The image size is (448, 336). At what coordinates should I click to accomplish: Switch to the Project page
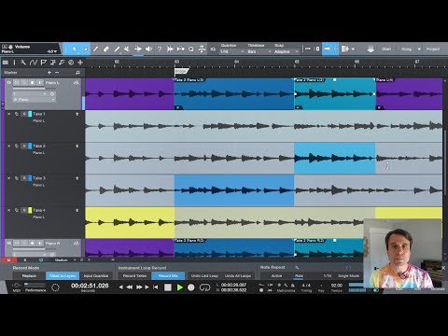point(433,49)
